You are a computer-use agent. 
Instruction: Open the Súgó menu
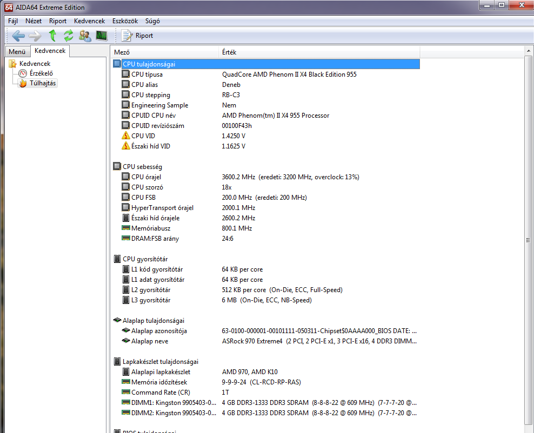[152, 21]
